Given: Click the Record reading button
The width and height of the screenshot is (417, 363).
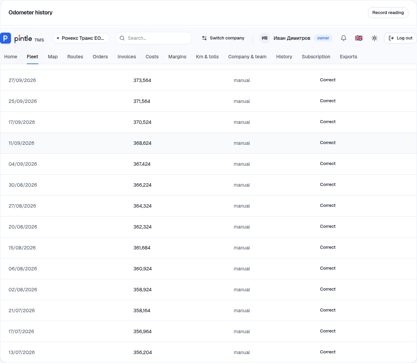Looking at the screenshot, I should (x=388, y=13).
